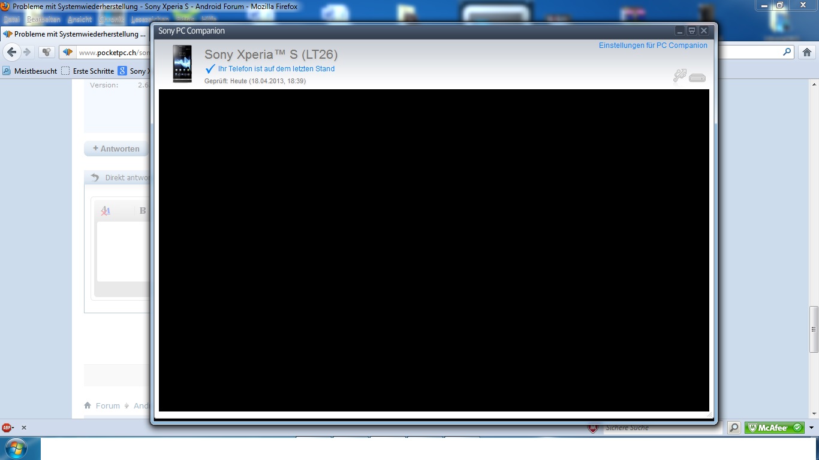Open the Chronik menu in Firefox
The height and width of the screenshot is (460, 819).
tap(112, 19)
